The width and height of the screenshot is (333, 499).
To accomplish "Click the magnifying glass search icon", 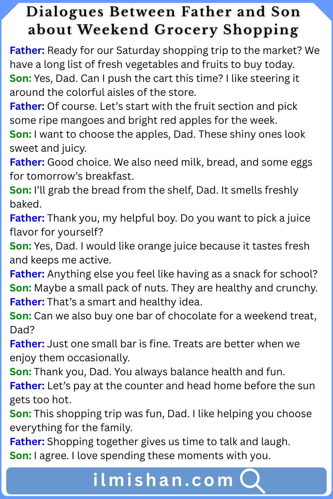I will point(252,480).
